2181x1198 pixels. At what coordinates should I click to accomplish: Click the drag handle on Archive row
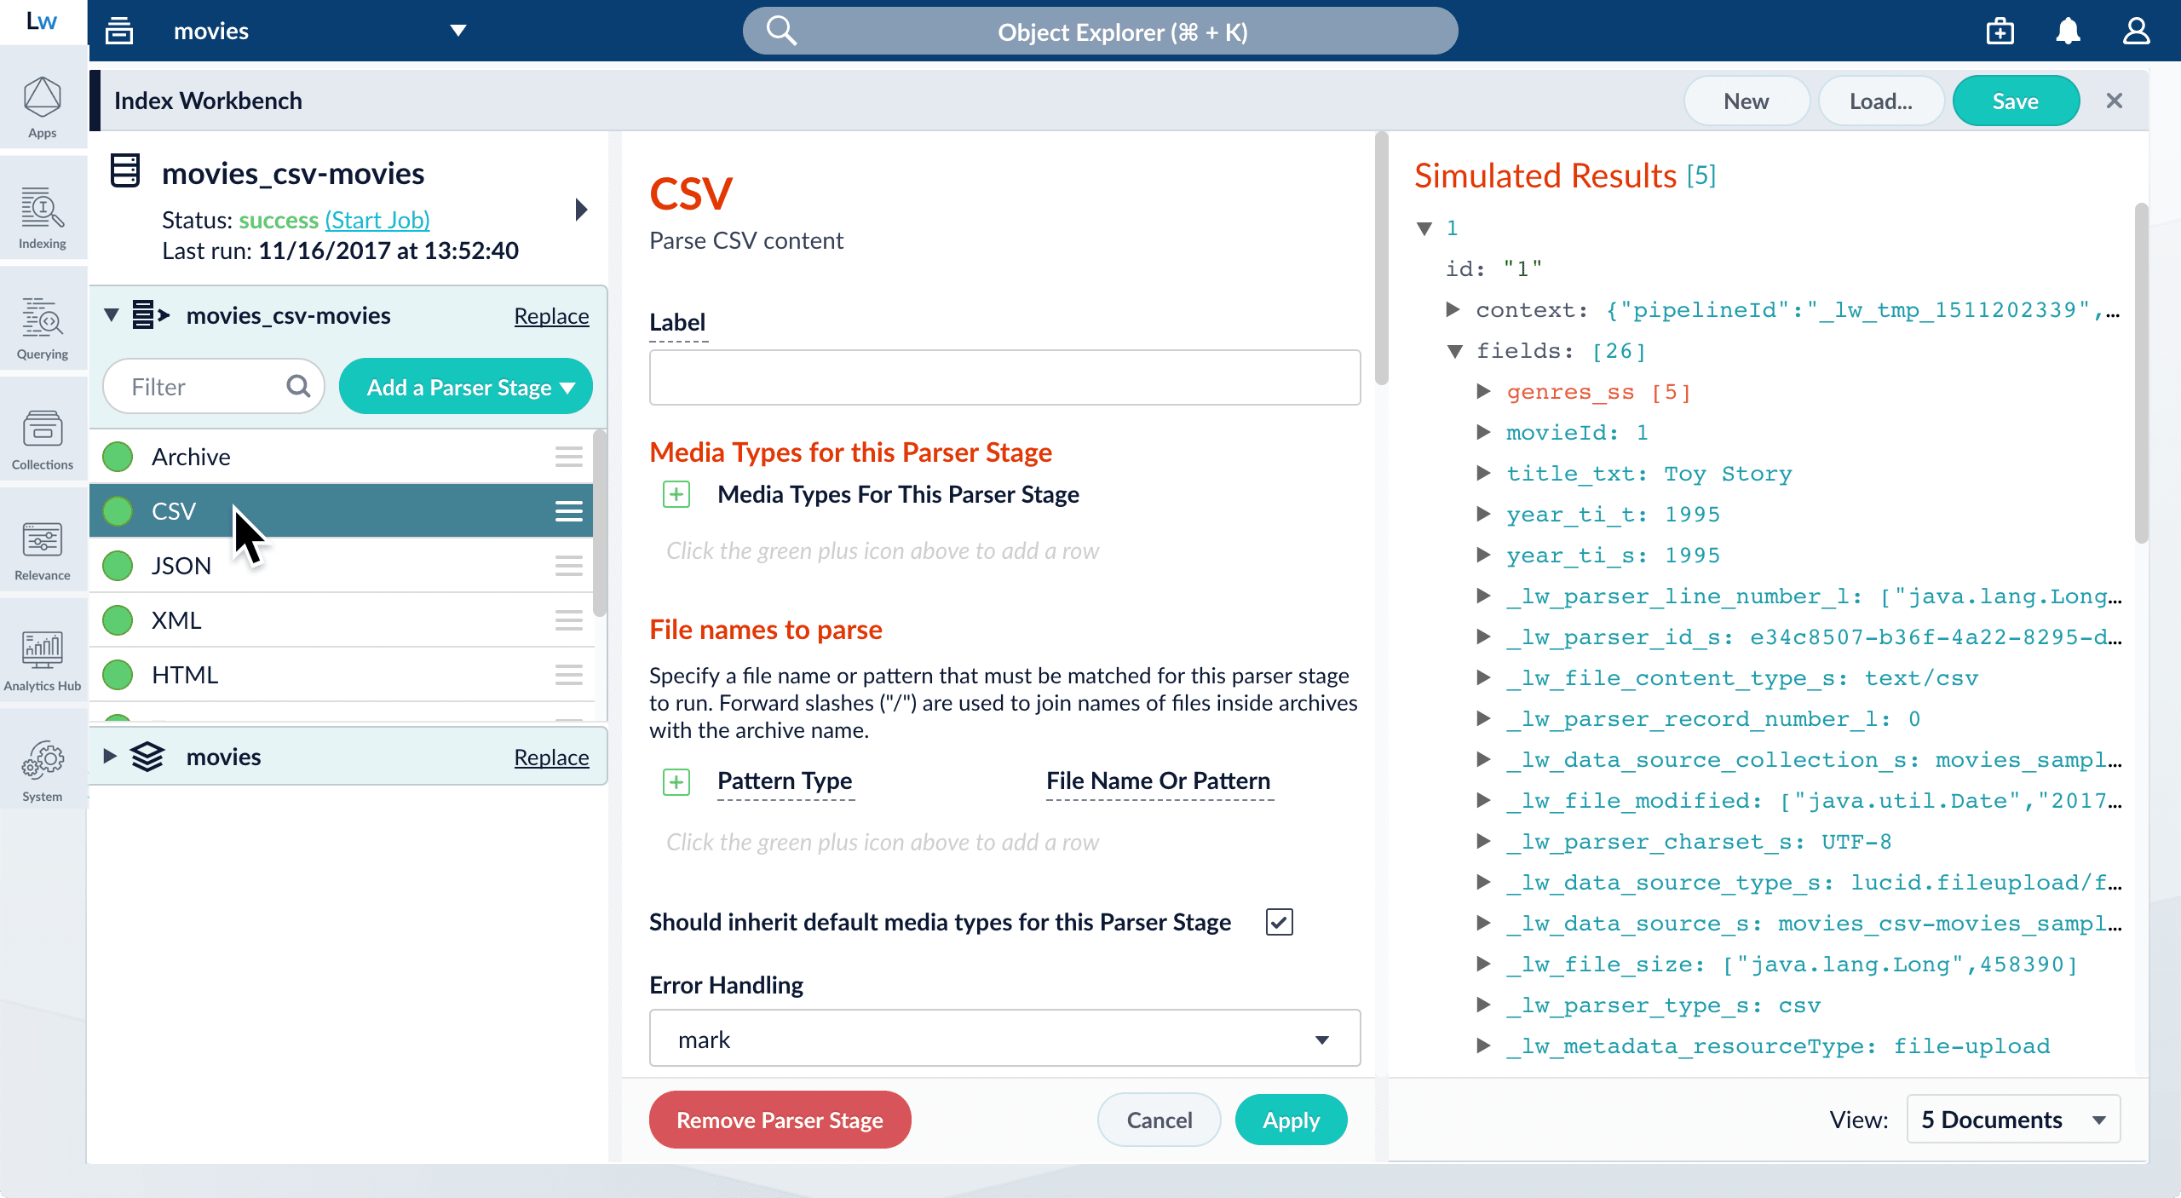point(568,457)
